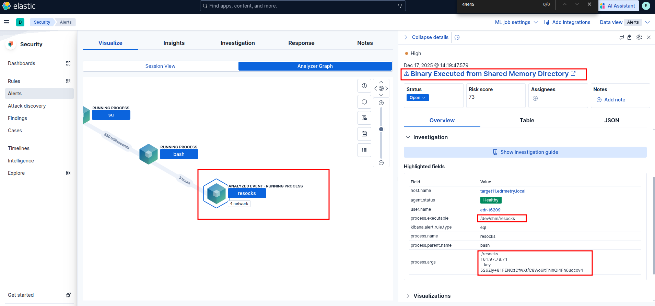Expand the ML job settings dropdown
The image size is (655, 306).
[x=516, y=22]
